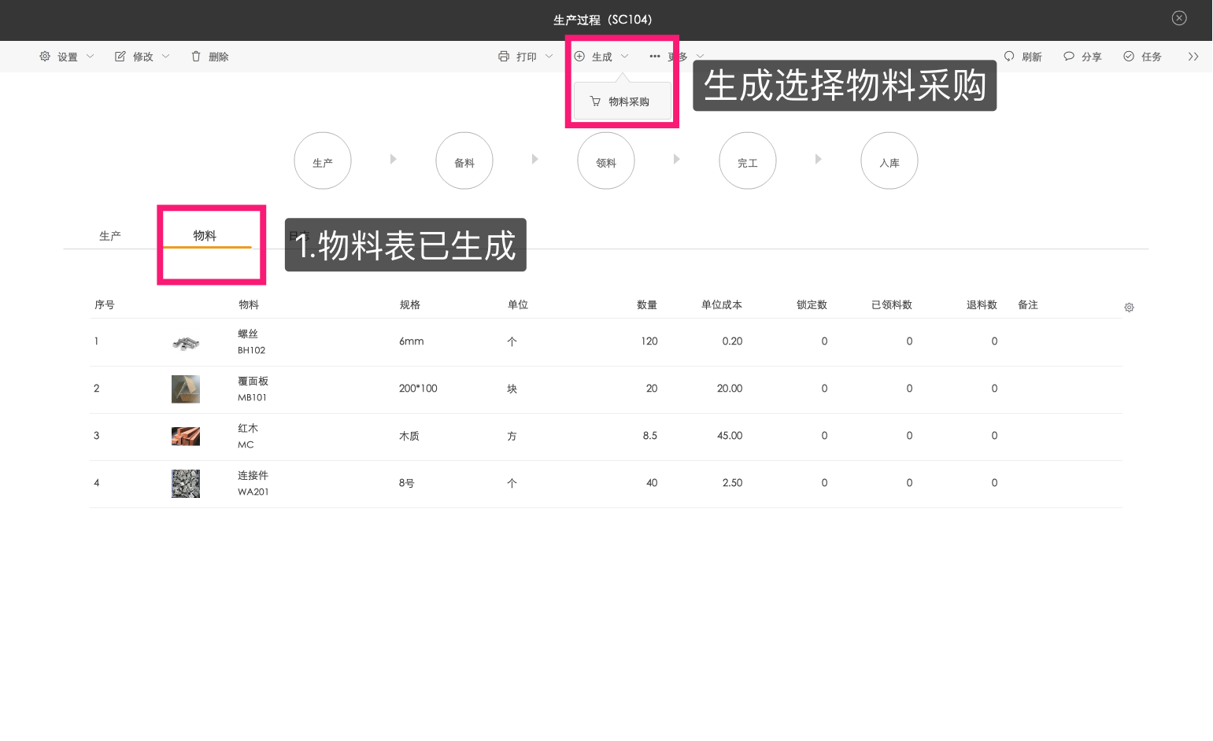Click the double-arrow expand icon at top right
Screen dimensions: 1213x741
1193,56
